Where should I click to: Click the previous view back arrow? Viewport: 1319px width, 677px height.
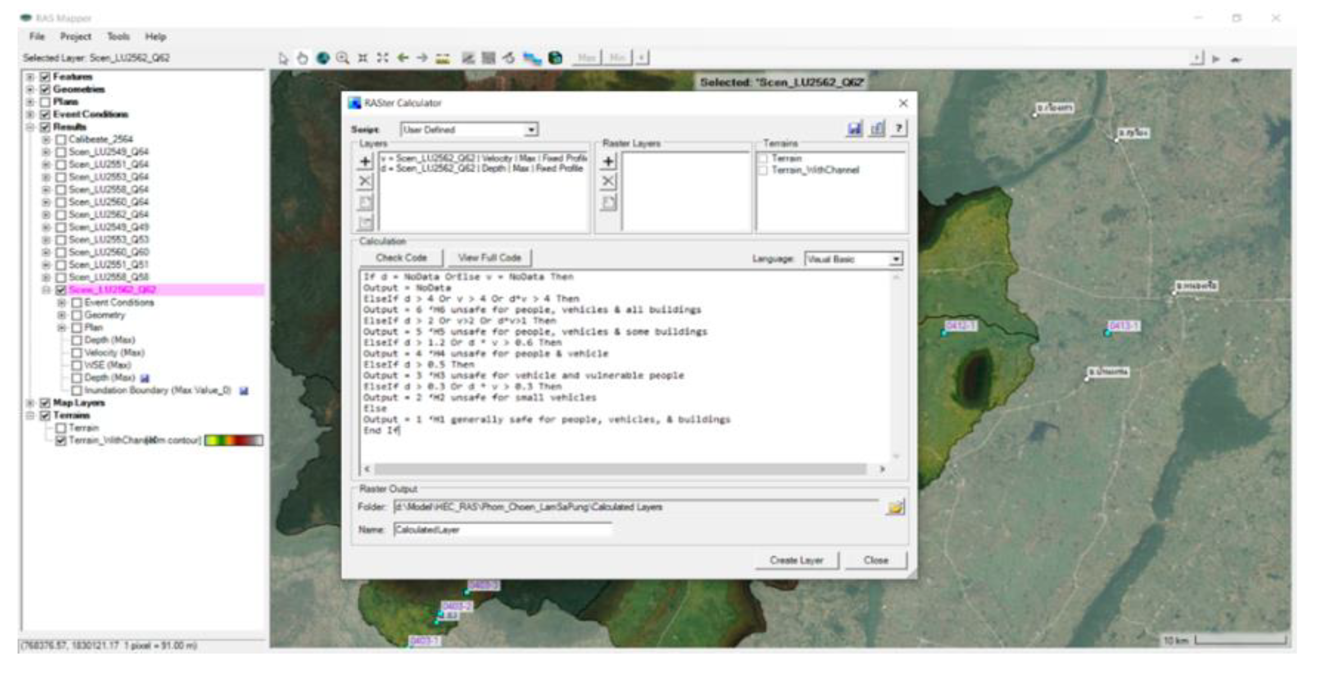click(403, 59)
